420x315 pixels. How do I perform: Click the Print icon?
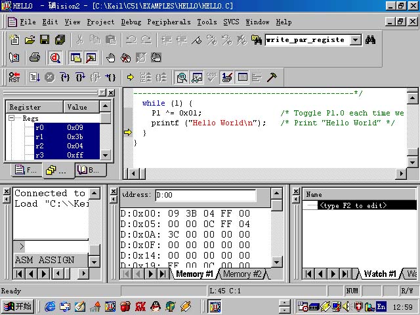tap(35, 57)
